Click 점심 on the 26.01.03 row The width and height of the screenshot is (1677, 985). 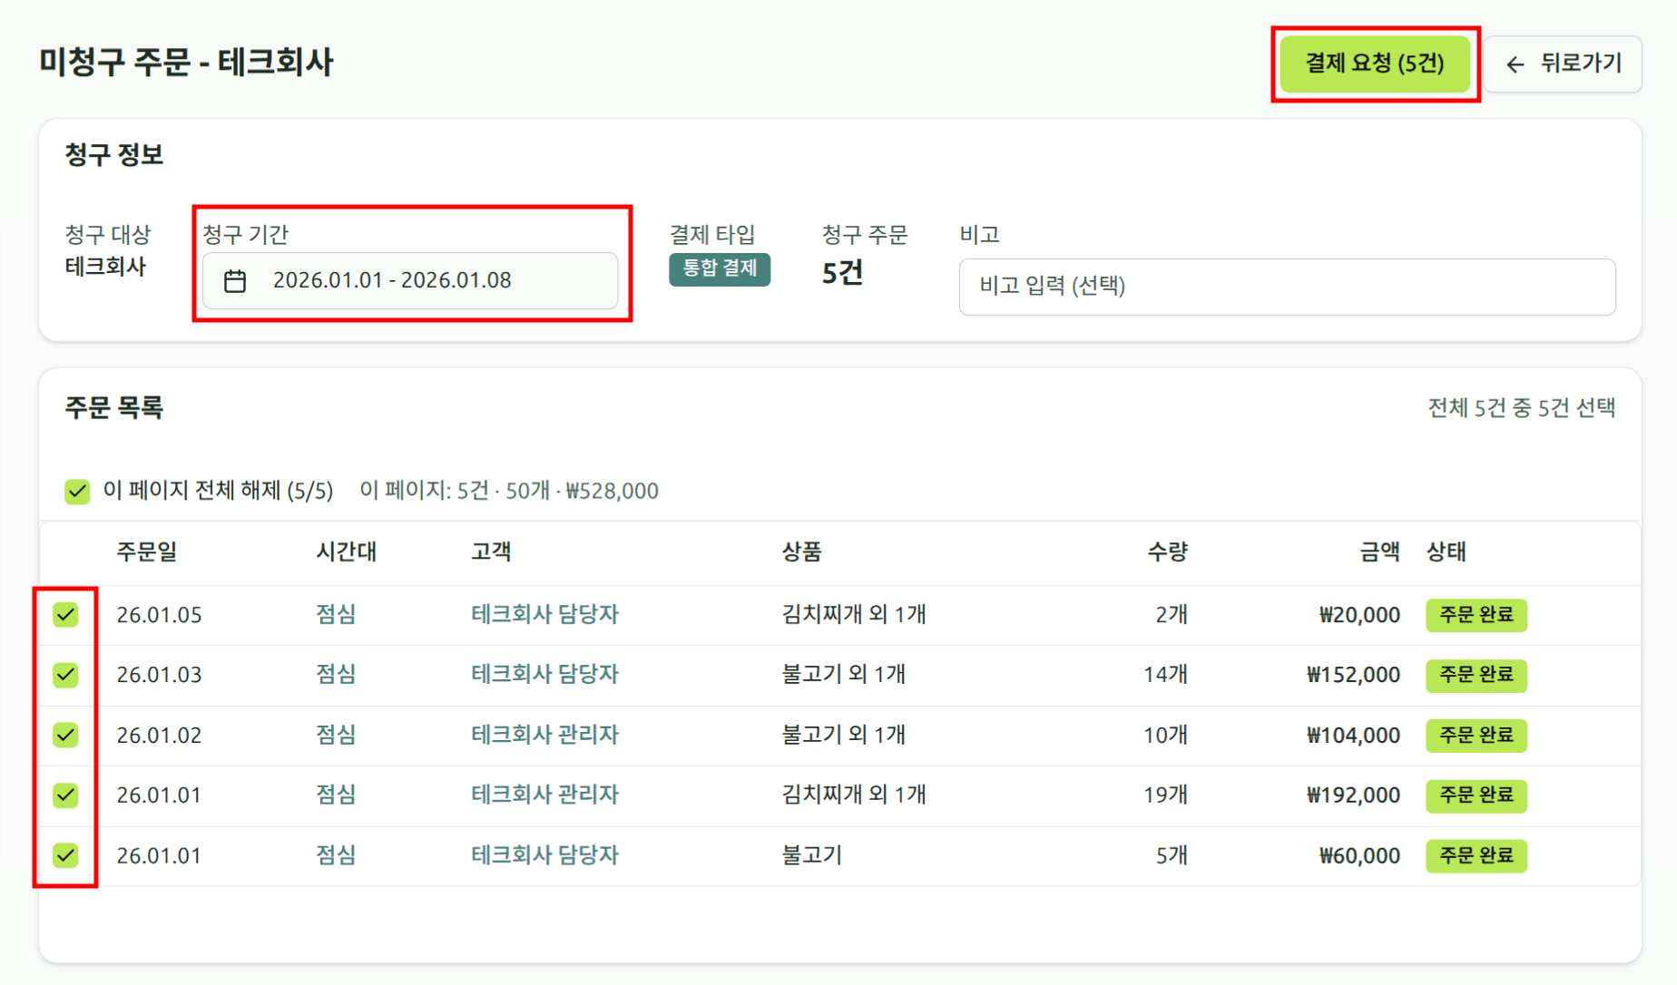(x=336, y=675)
